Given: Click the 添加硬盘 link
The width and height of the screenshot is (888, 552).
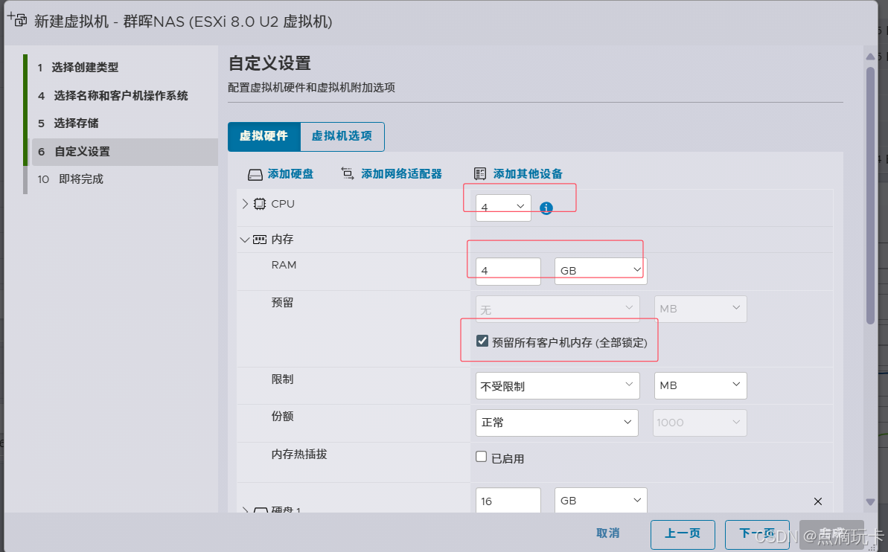Looking at the screenshot, I should point(290,174).
